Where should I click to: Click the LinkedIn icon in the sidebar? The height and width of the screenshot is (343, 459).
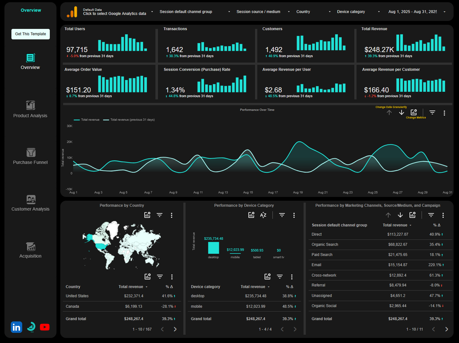16,327
